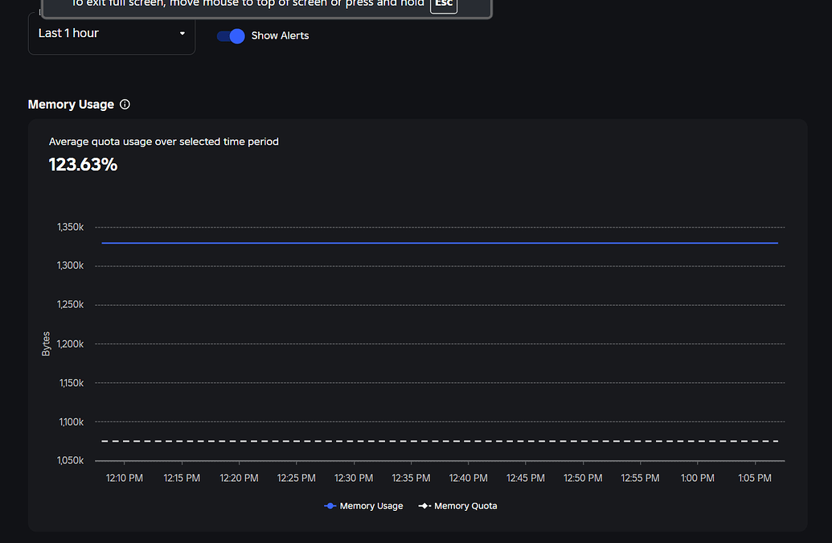Screen dimensions: 832x543
Task: Click the blue Memory Usage legend marker
Action: click(330, 506)
